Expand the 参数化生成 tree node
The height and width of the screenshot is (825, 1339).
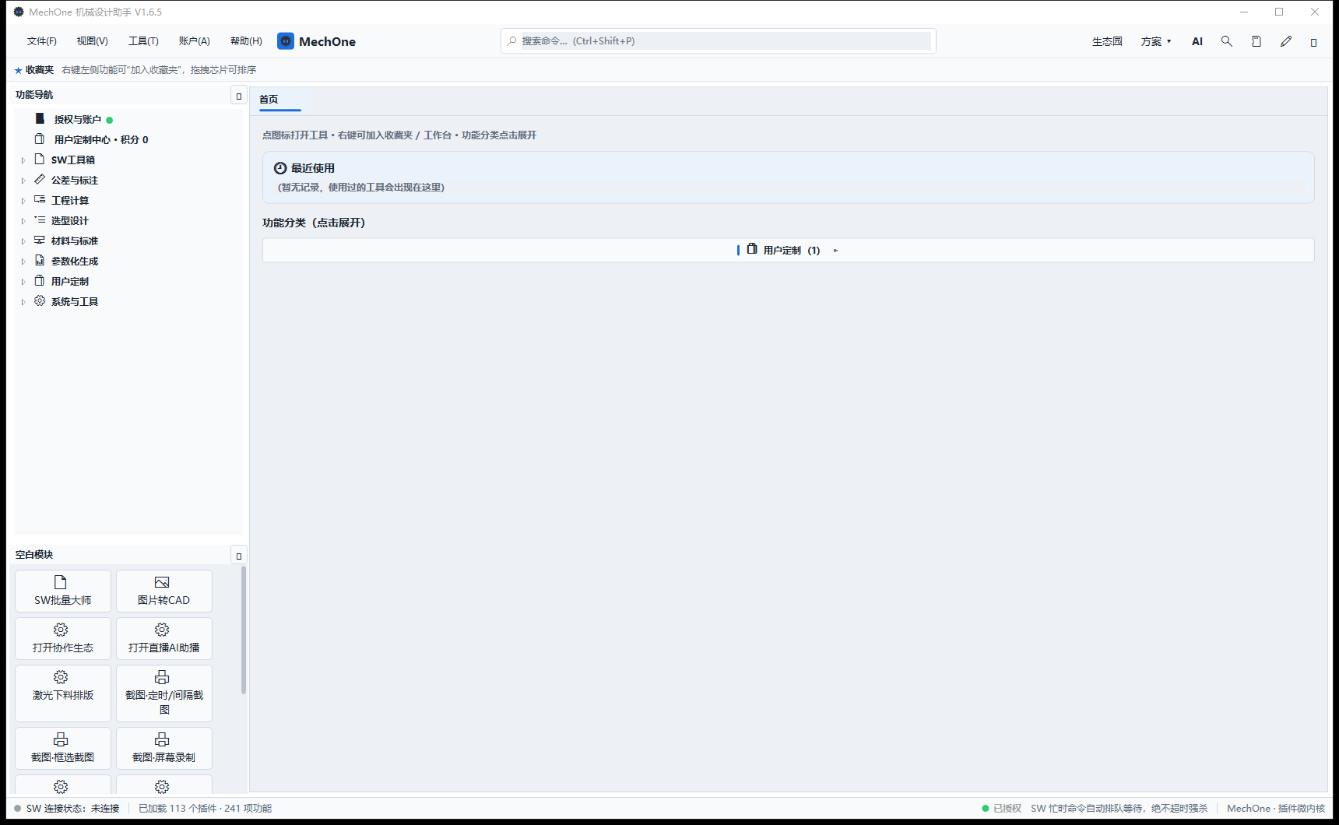click(x=23, y=262)
